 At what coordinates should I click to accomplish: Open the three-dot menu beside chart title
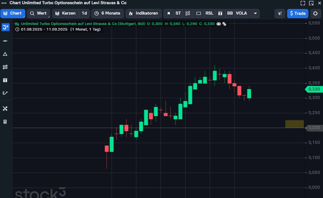[4, 3]
